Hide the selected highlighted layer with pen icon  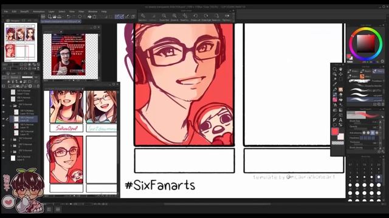pos(4,119)
